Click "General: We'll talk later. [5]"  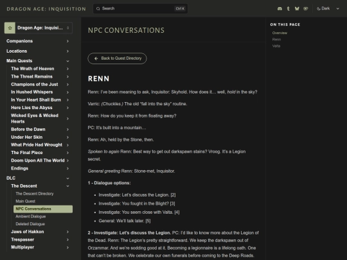[125, 221]
